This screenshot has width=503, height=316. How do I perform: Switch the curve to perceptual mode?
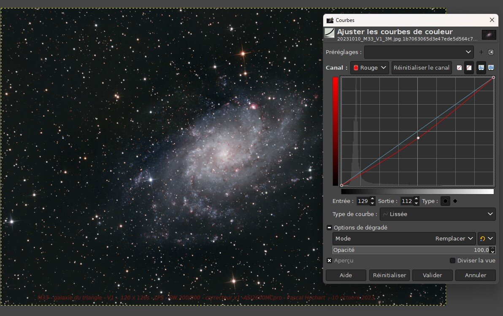coord(469,68)
